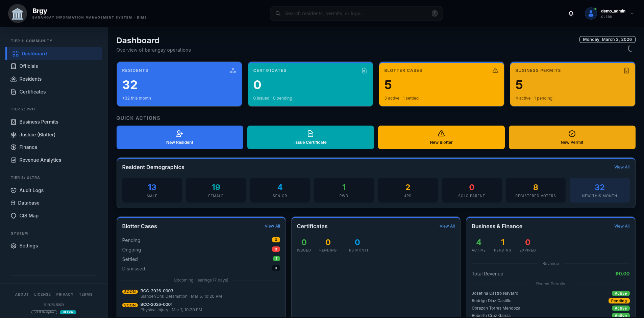Screen dimensions: 644x318
Task: Open hearing BCC-2026-0001
Action: pyautogui.click(x=201, y=307)
